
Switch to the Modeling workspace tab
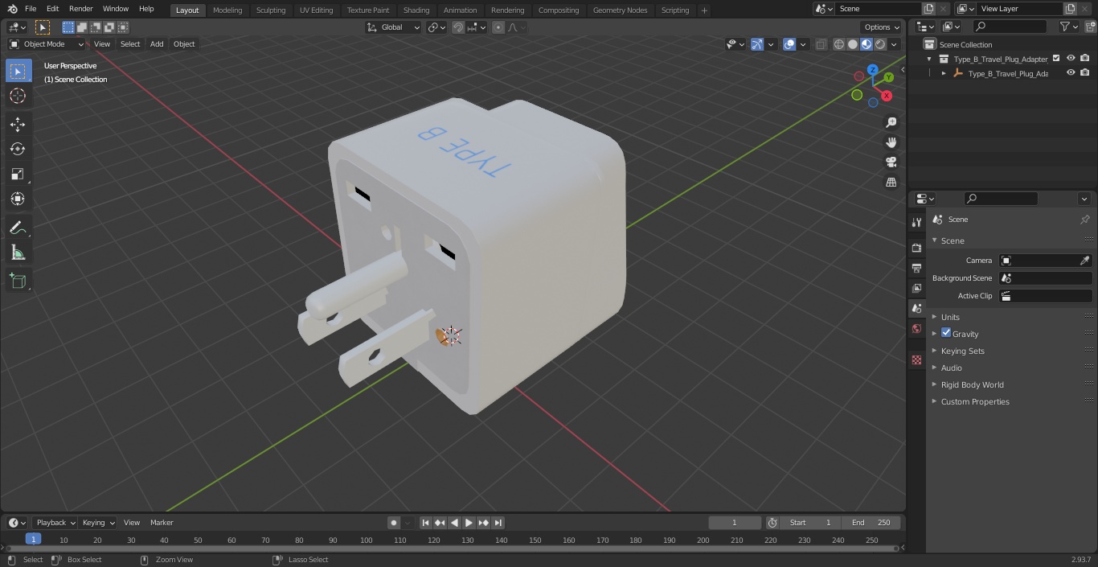tap(227, 10)
